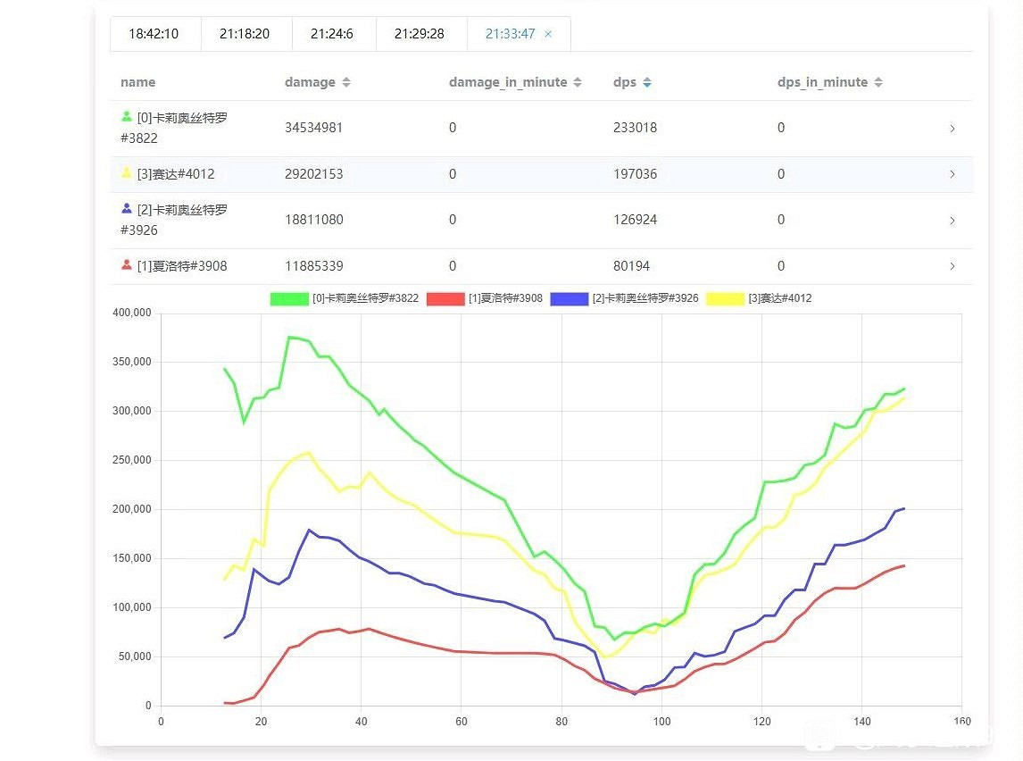Close the 21:33:47 tab
This screenshot has width=1023, height=761.
tap(548, 34)
